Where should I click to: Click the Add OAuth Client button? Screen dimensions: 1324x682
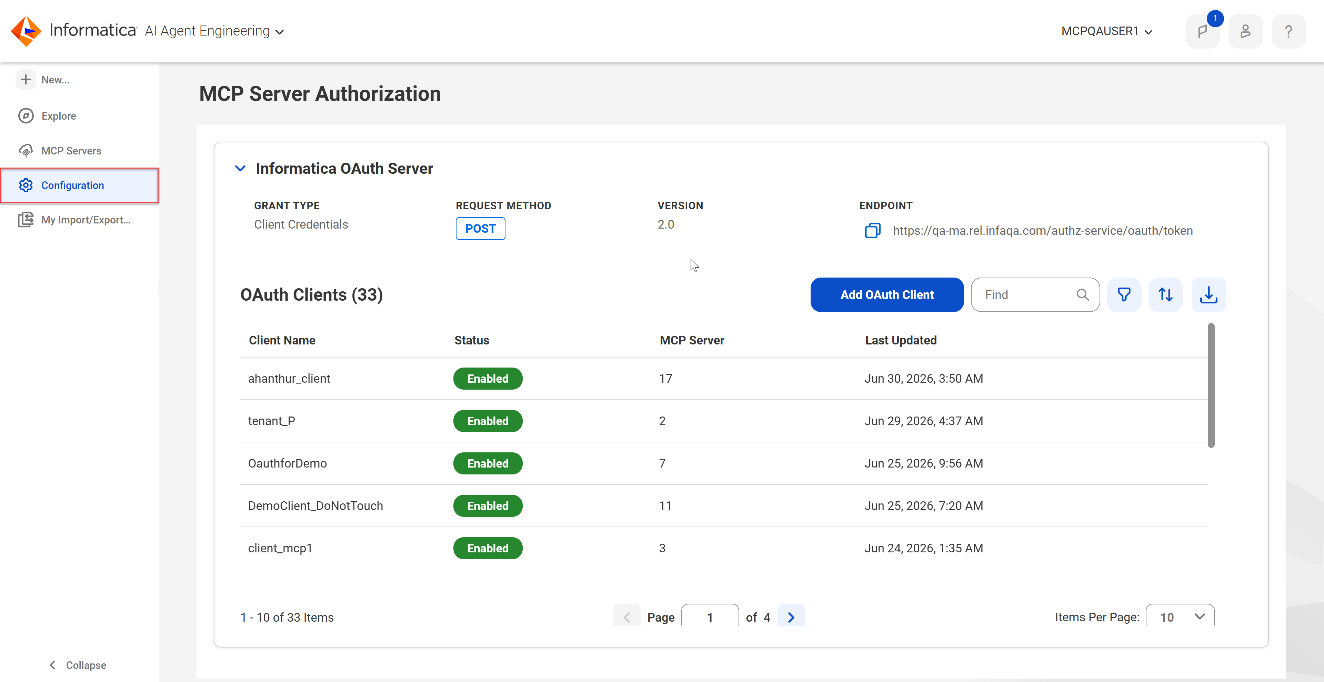(x=886, y=295)
